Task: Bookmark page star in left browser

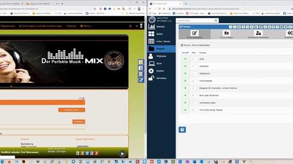Action: coord(95,9)
